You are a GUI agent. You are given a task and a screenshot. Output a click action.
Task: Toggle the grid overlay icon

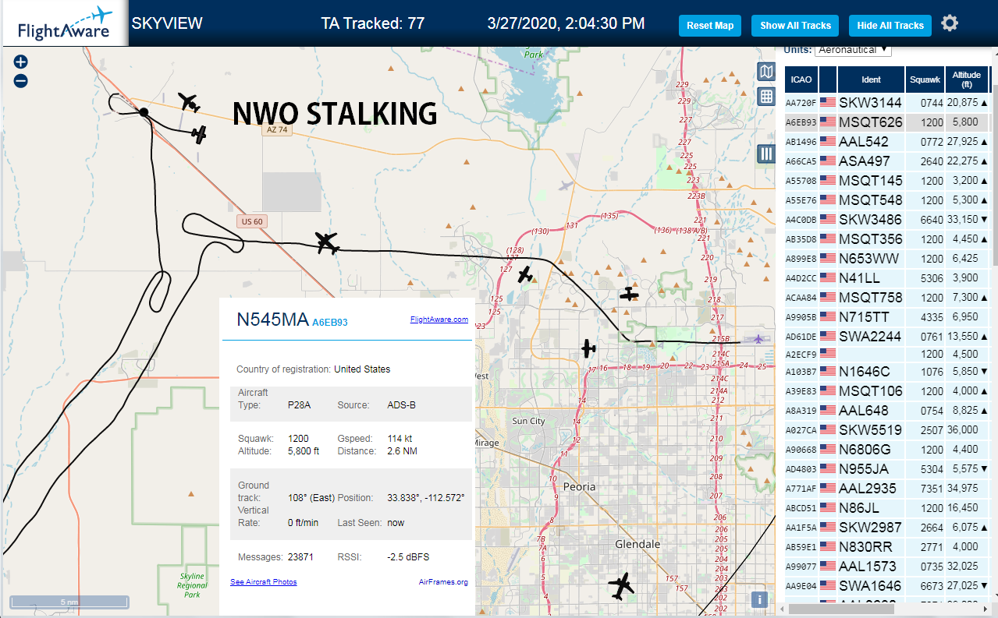766,97
